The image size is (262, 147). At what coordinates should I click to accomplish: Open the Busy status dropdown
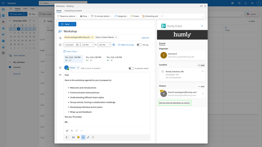[84, 16]
